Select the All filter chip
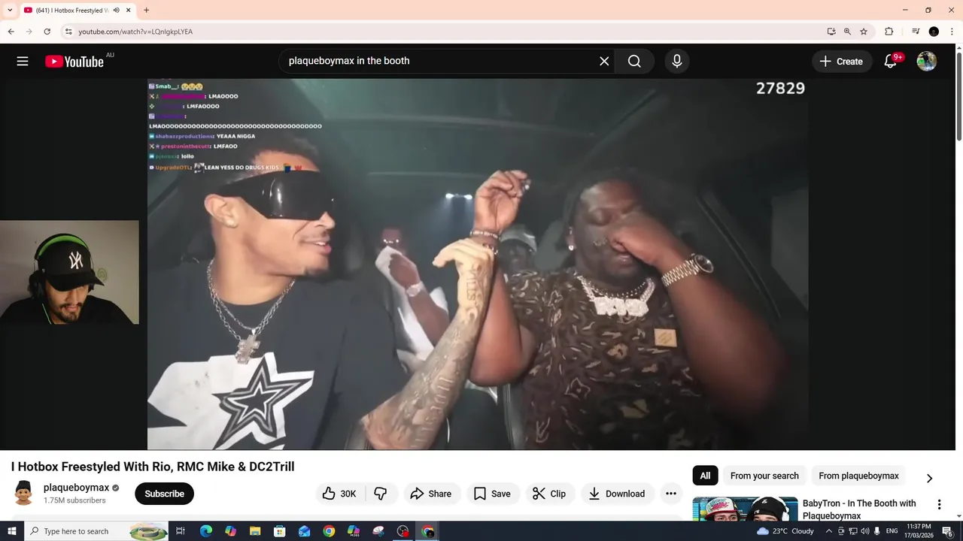963x541 pixels. point(705,476)
